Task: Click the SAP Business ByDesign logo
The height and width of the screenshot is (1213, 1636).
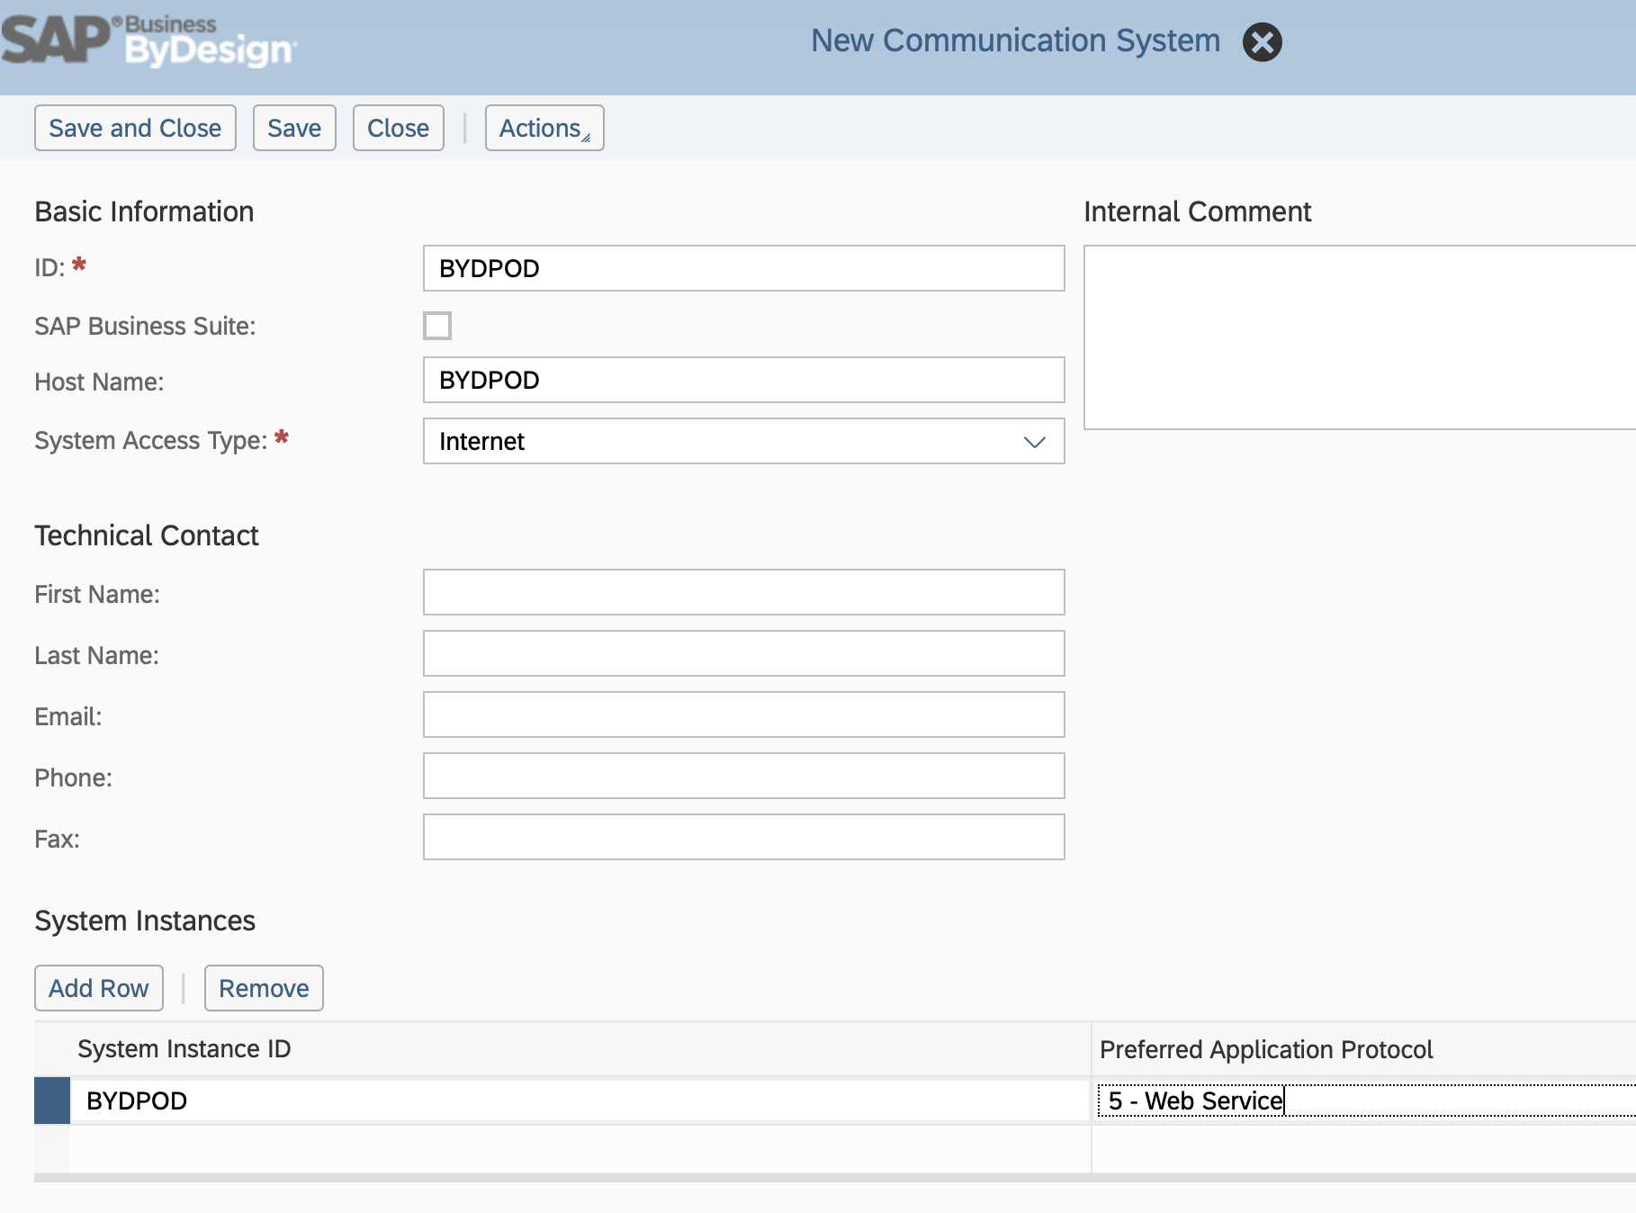Action: tap(148, 40)
